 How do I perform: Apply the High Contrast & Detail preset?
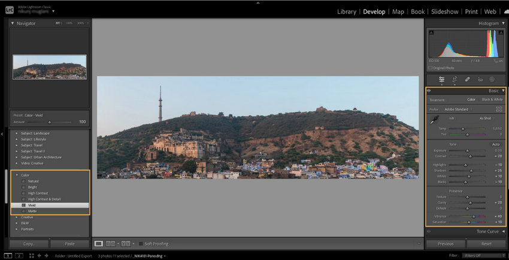[x=44, y=199]
